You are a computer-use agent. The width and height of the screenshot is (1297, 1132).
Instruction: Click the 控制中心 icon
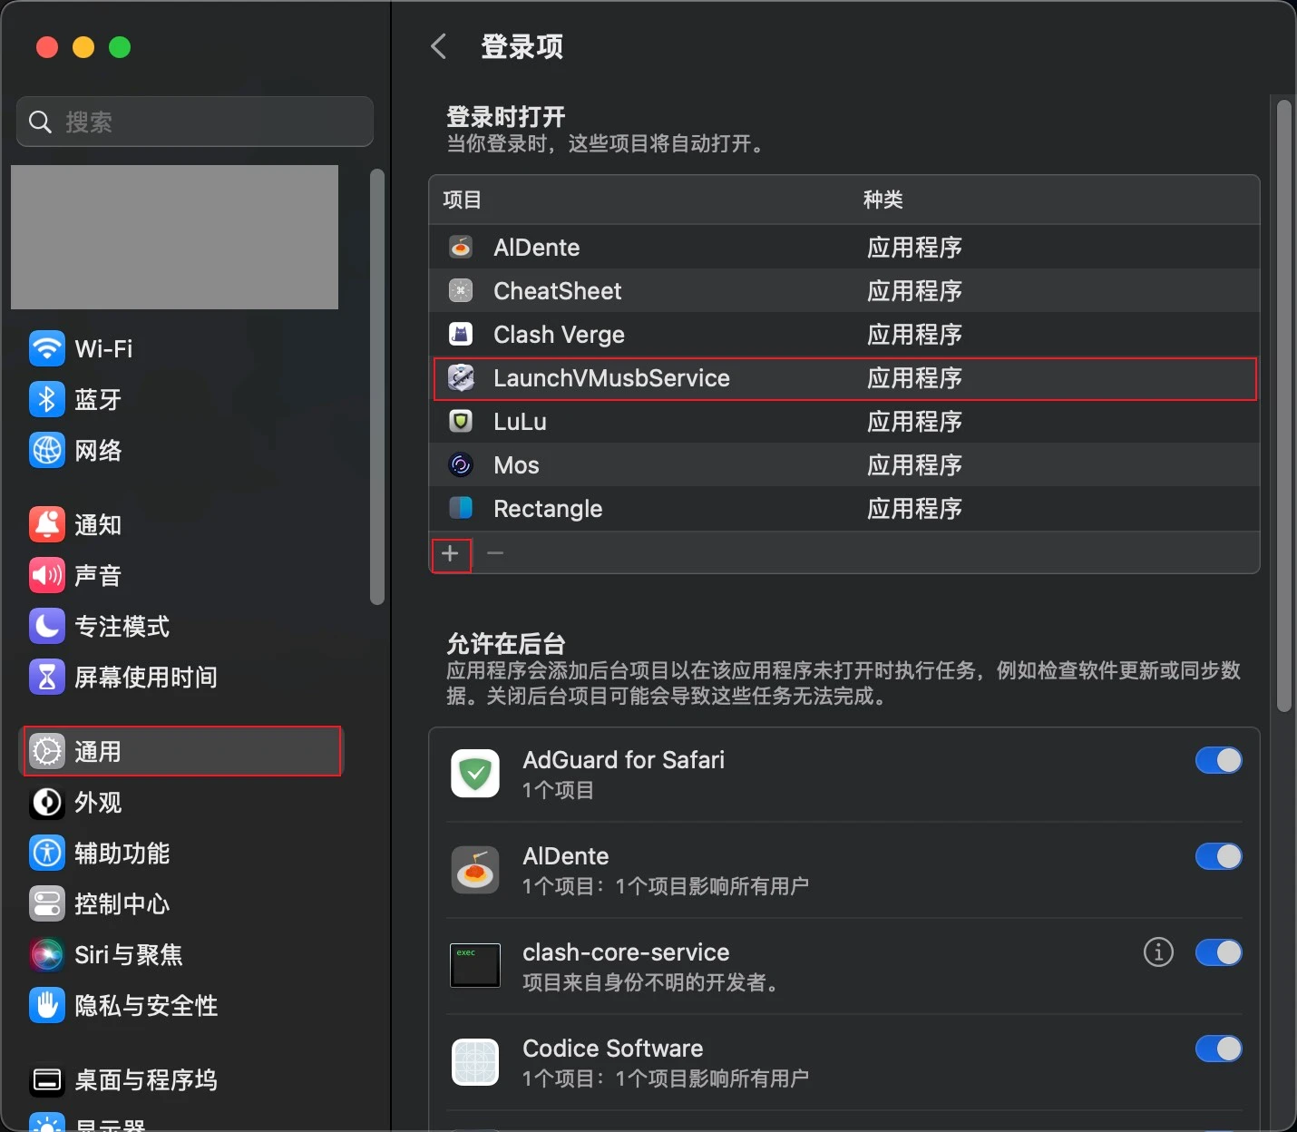47,903
